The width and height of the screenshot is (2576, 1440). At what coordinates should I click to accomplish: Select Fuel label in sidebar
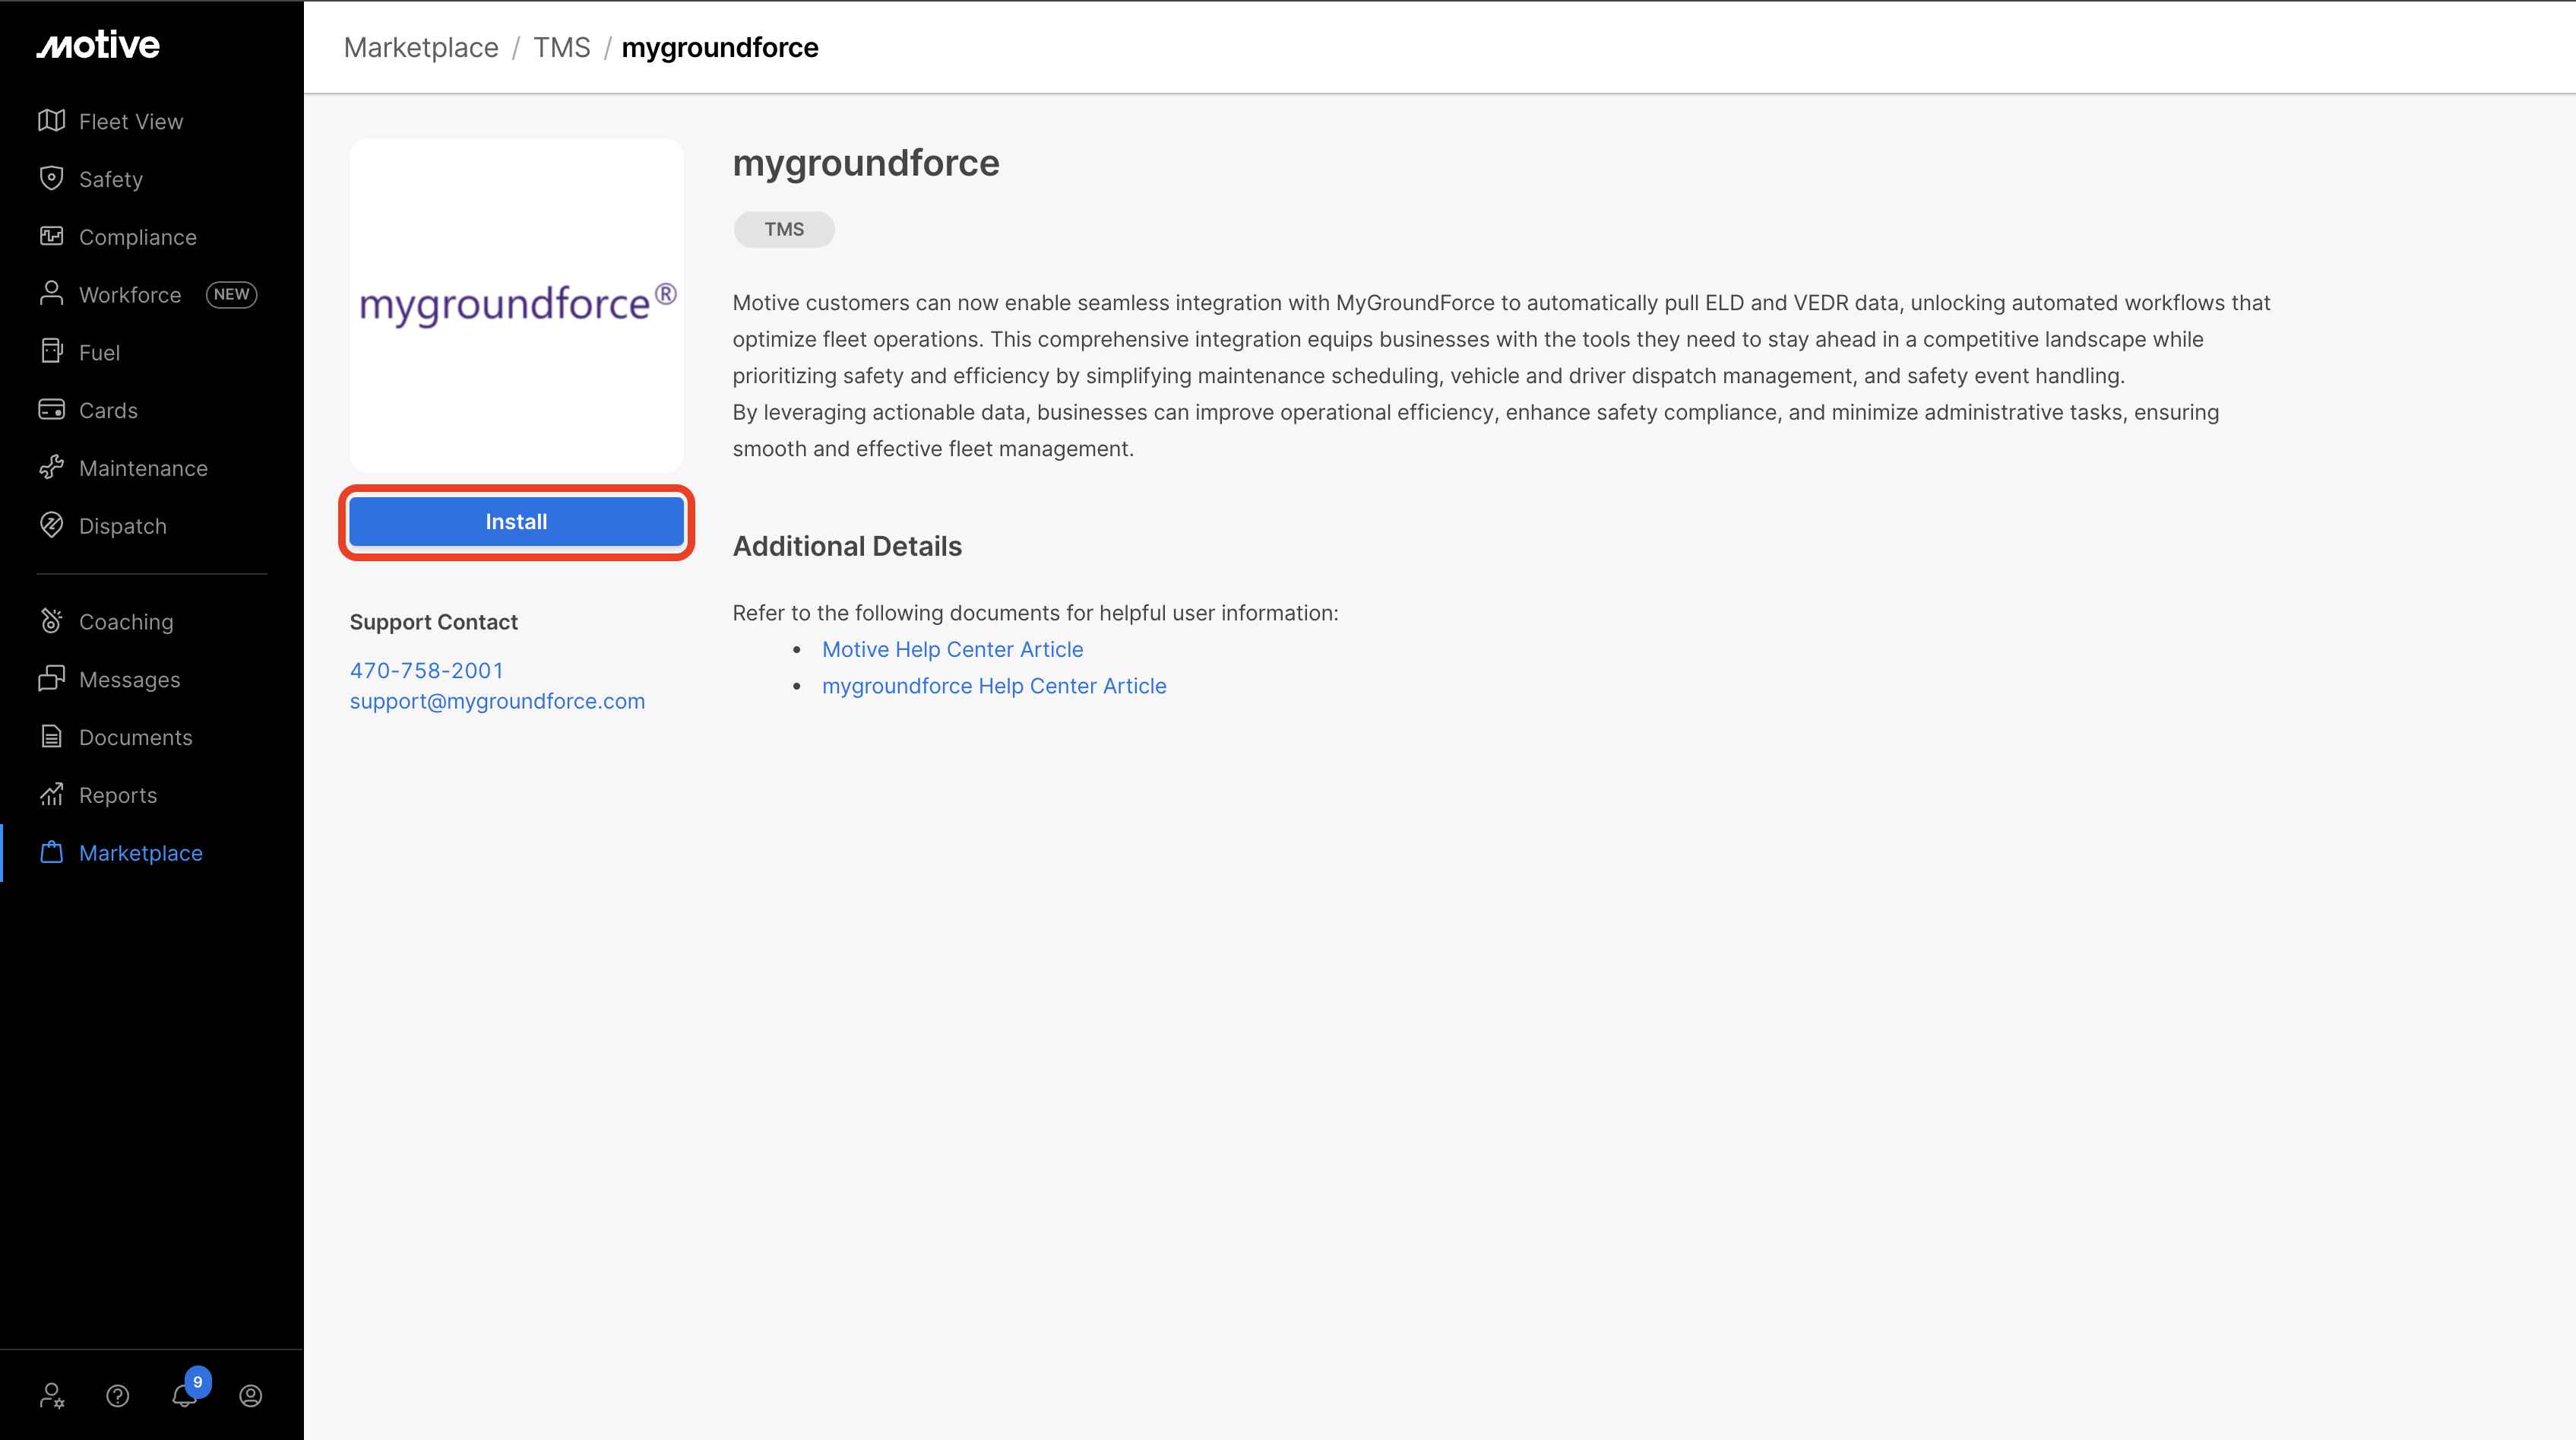(99, 352)
